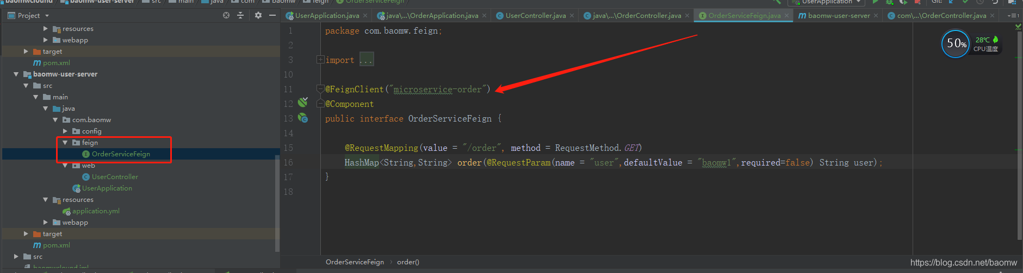Close the UserApplication.java tab

[x=365, y=16]
